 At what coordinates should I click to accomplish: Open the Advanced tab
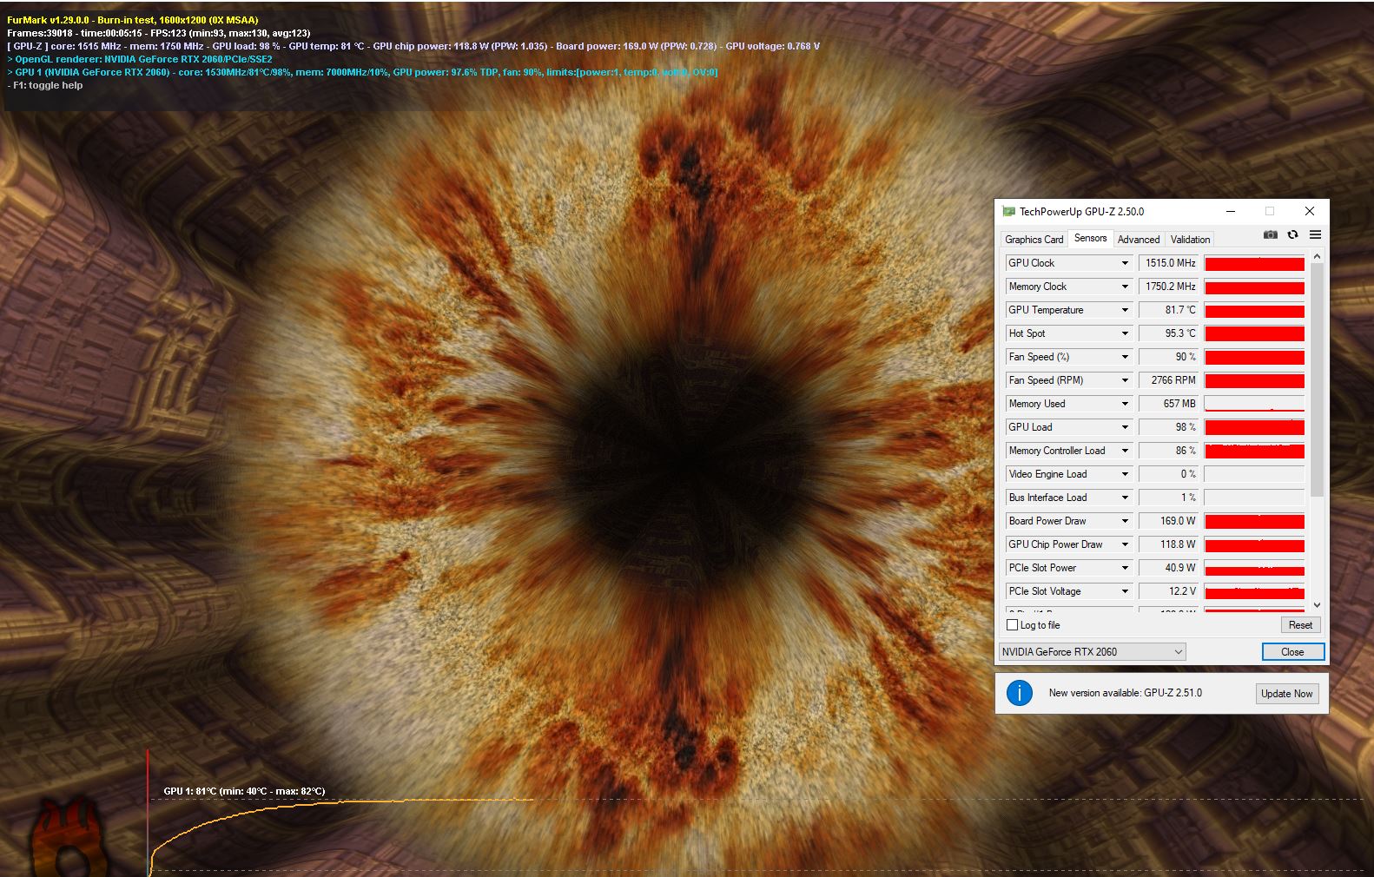point(1138,240)
